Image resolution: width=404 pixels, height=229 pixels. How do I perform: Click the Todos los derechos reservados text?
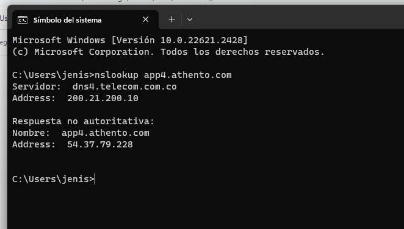pos(242,52)
